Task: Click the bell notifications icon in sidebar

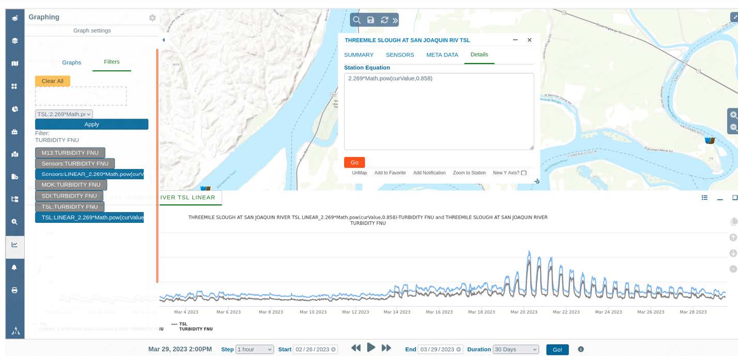Action: 14,267
